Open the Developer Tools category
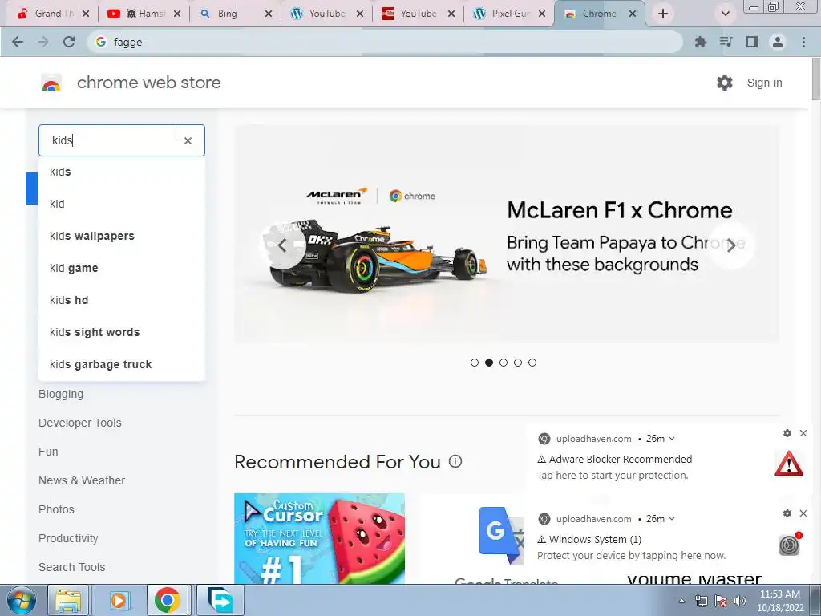Image resolution: width=821 pixels, height=616 pixels. point(79,423)
